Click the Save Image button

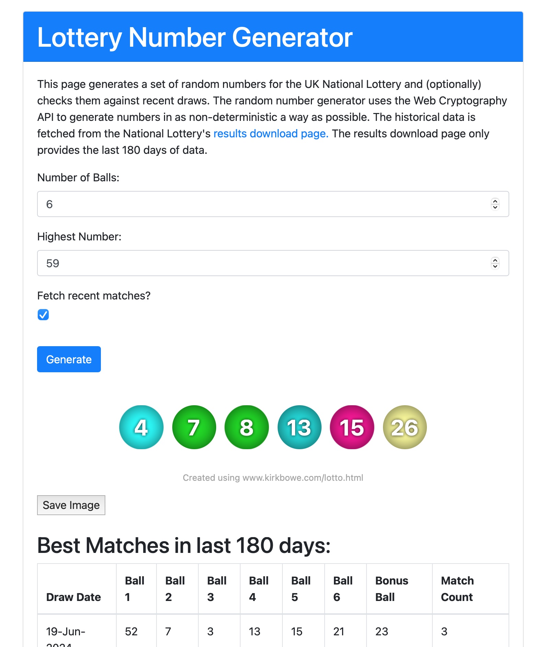coord(71,505)
